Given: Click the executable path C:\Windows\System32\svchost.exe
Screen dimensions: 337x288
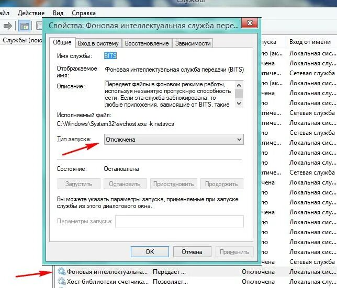Looking at the screenshot, I should tap(116, 124).
